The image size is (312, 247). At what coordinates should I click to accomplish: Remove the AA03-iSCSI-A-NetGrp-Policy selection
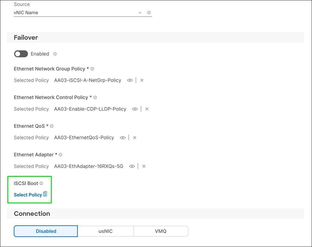pyautogui.click(x=142, y=80)
